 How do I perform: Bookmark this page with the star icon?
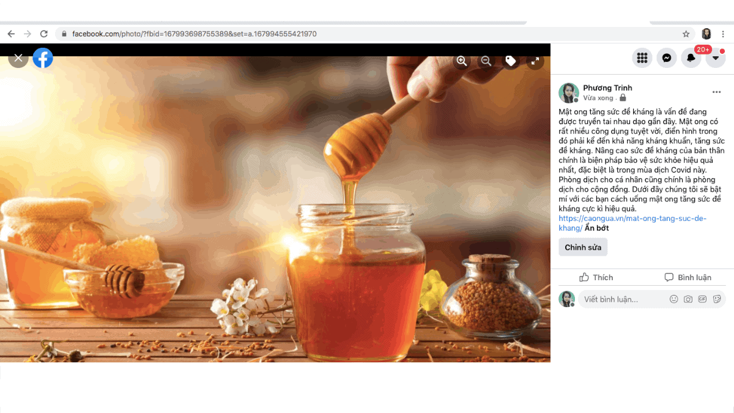pyautogui.click(x=686, y=34)
